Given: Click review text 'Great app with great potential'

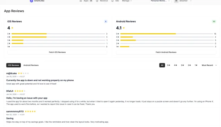Looking at the screenshot, I should 31,84.
